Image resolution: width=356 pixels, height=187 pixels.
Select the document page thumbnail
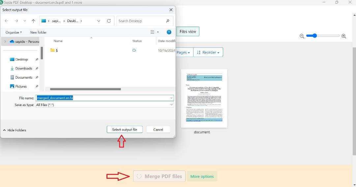coord(204,98)
